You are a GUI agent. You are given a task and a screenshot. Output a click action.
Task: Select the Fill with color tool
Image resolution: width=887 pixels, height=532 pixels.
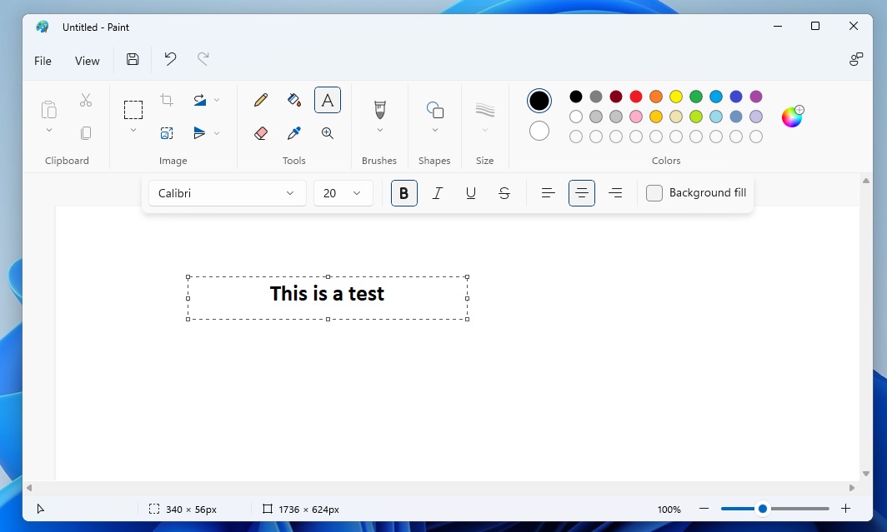tap(294, 100)
